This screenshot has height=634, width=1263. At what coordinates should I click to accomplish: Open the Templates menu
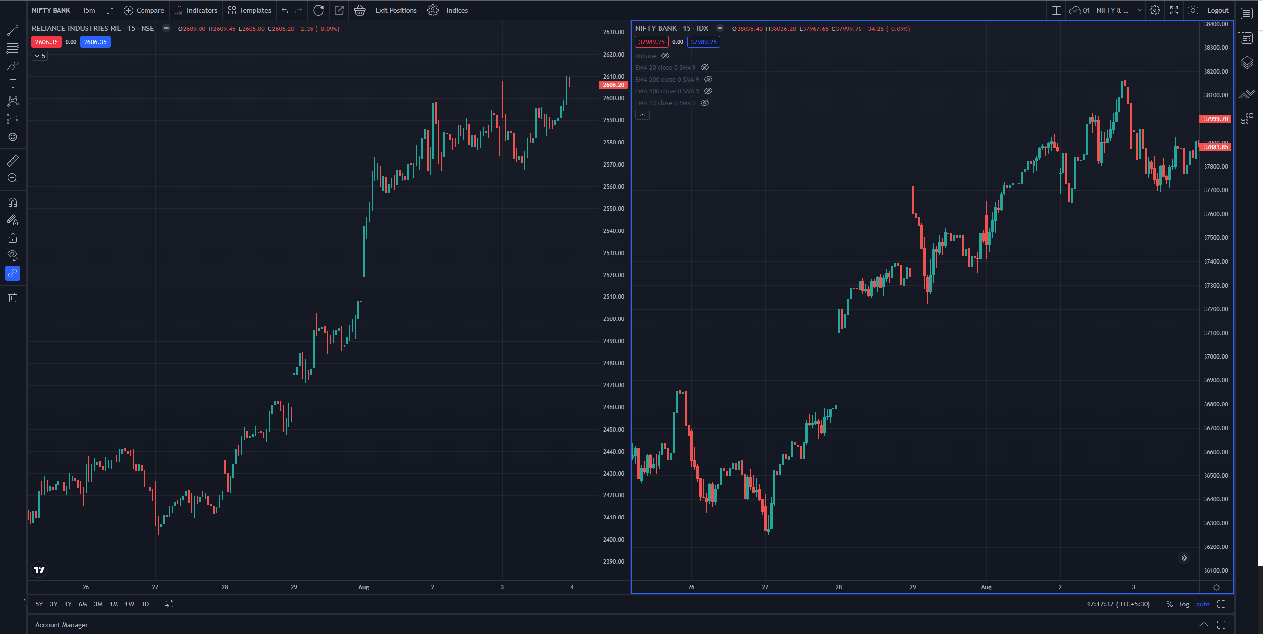pyautogui.click(x=250, y=10)
